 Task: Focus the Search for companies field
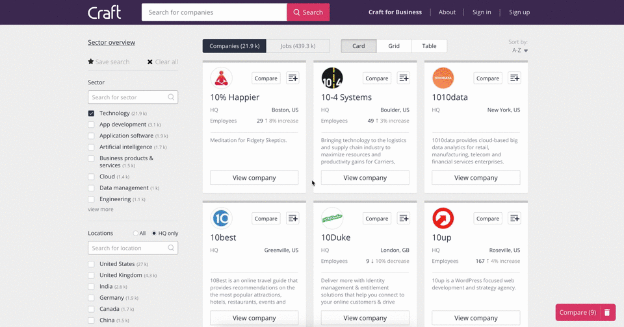pos(214,12)
